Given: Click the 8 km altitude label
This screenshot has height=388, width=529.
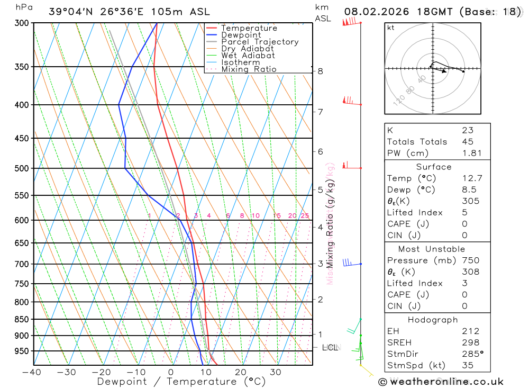Looking at the screenshot, I should coord(320,71).
